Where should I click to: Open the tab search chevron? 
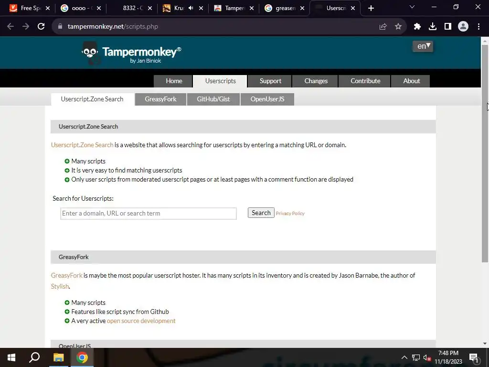(x=412, y=7)
